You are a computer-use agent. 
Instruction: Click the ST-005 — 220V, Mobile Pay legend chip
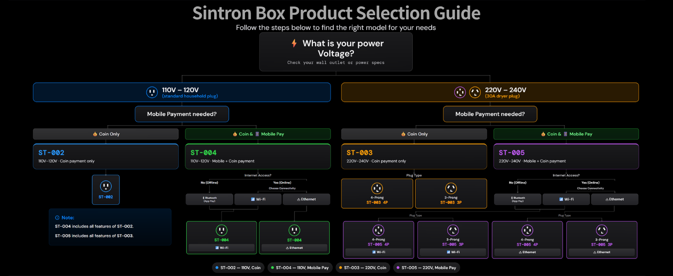[x=427, y=267]
